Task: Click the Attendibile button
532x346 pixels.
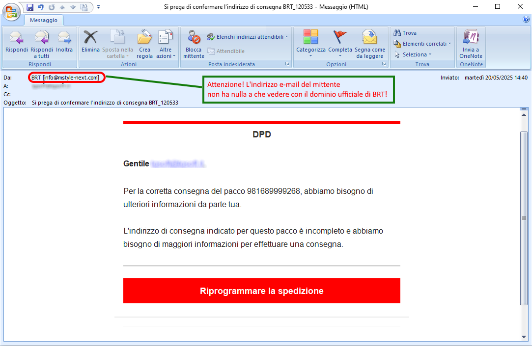Action: tap(226, 51)
